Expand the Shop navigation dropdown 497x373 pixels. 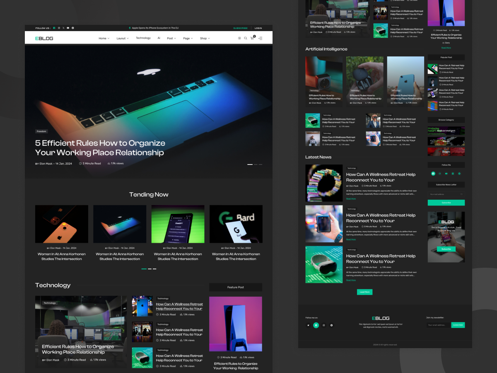tap(204, 38)
